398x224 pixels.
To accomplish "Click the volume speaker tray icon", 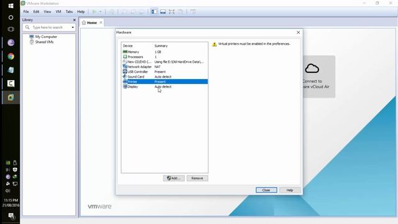I will pyautogui.click(x=7, y=191).
